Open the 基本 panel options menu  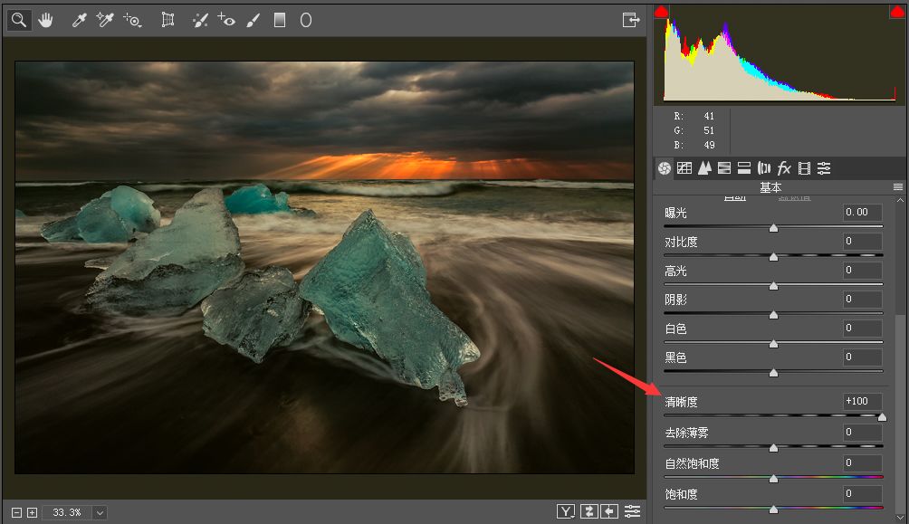[897, 187]
